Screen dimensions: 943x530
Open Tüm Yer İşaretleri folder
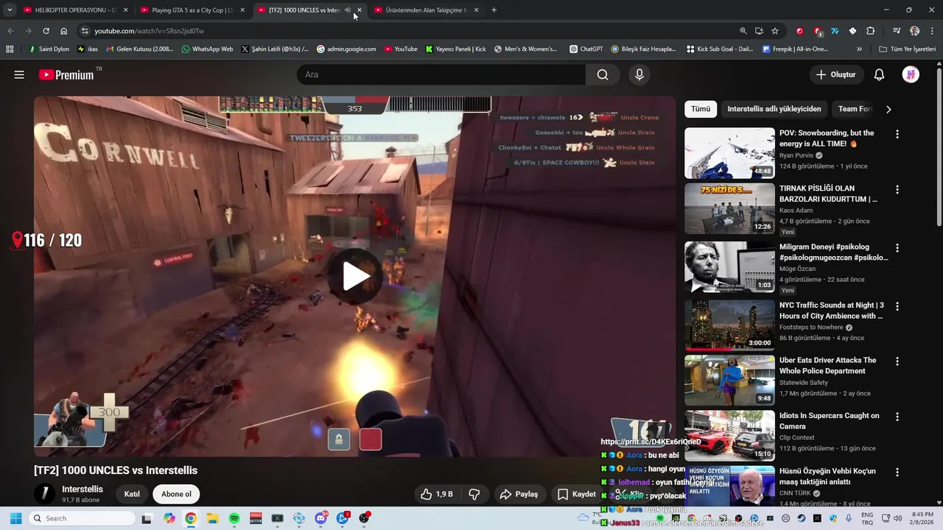click(907, 49)
